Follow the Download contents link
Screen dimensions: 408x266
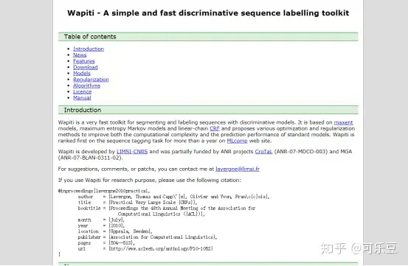tap(86, 67)
